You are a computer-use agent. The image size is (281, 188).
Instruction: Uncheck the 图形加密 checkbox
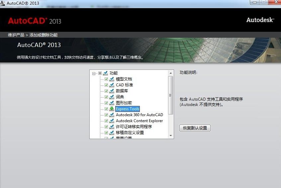coord(106,103)
